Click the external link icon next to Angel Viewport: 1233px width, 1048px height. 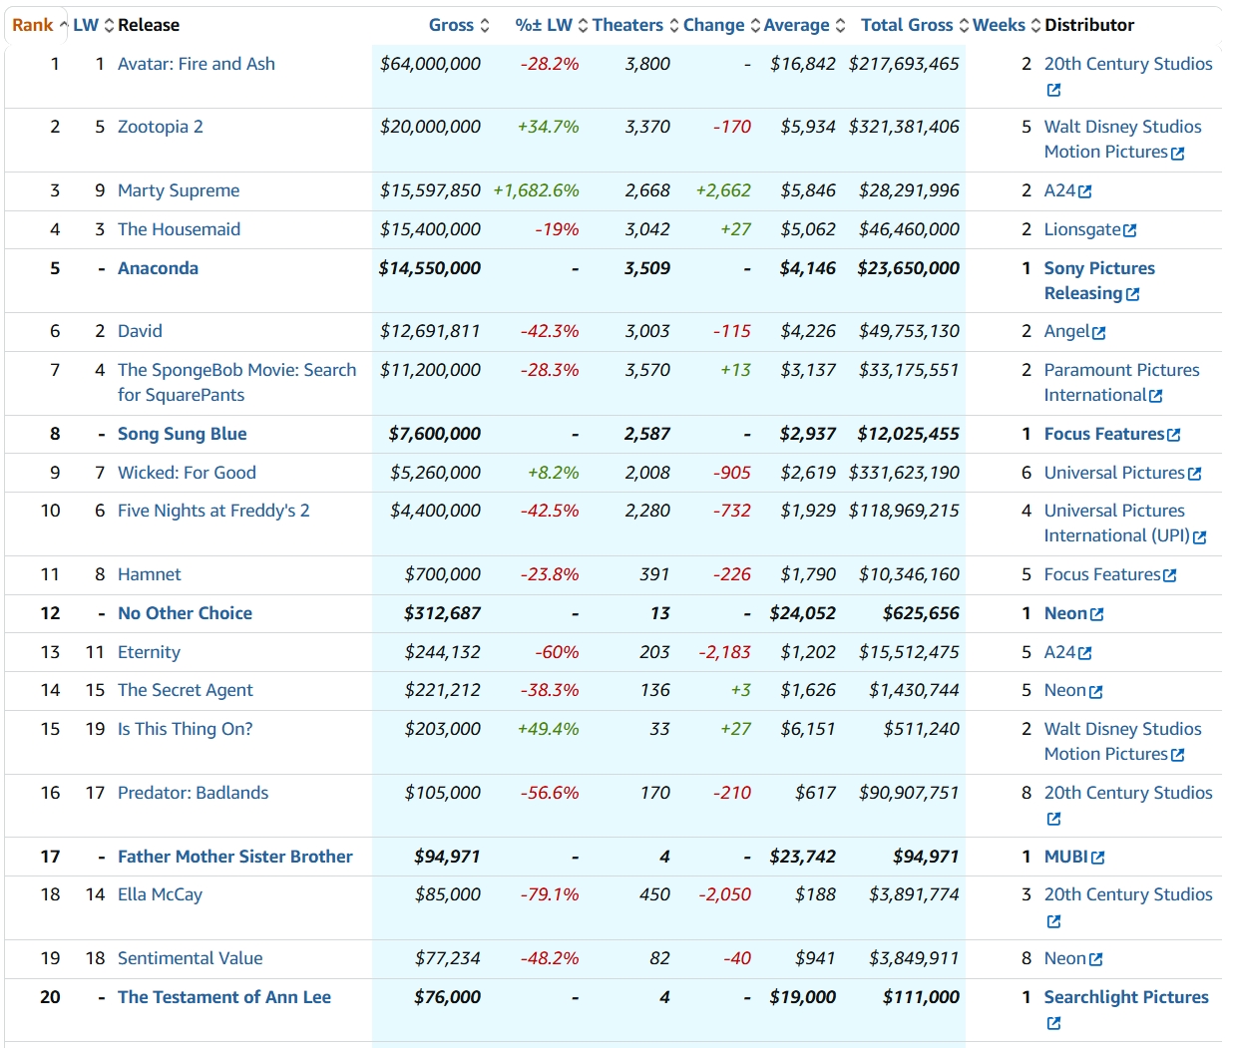(x=1098, y=332)
